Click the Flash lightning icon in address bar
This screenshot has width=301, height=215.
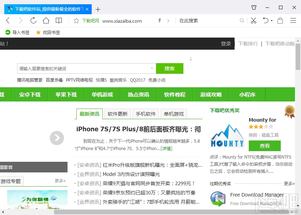[x=159, y=21]
